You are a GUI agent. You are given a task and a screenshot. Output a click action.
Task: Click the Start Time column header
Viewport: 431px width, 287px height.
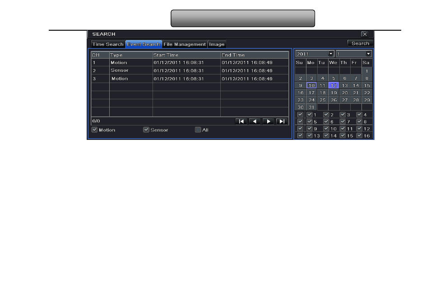(187, 55)
